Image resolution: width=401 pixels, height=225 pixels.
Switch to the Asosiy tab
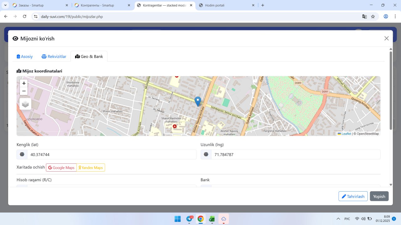25,57
